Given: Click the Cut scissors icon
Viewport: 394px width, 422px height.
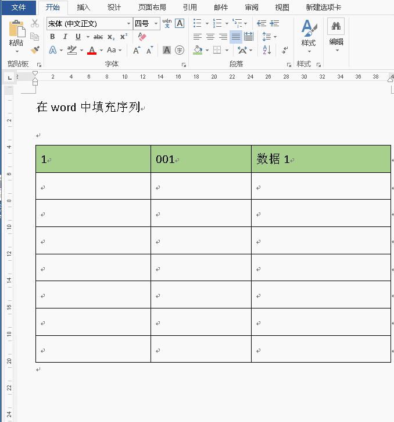Looking at the screenshot, I should point(35,23).
